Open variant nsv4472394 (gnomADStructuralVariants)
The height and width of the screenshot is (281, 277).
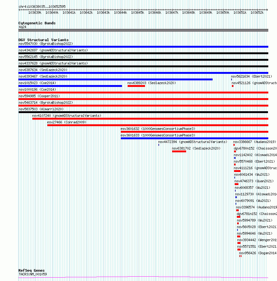click(x=193, y=142)
